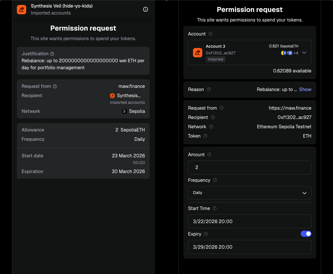Click the 0xf1302...ac927 address under Account 3
333x274 pixels.
(x=220, y=53)
